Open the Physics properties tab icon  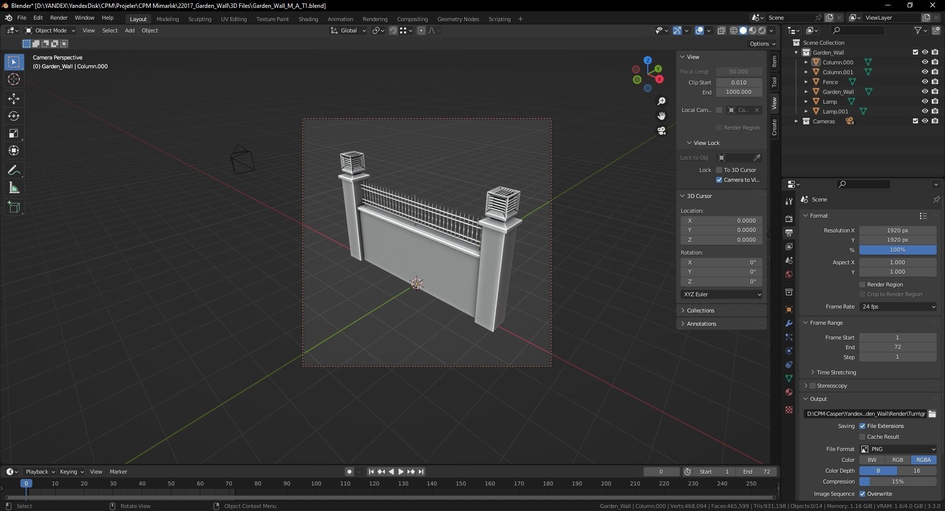tap(789, 351)
